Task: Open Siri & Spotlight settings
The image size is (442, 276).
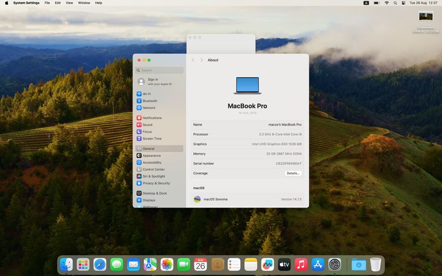Action: tap(159, 176)
